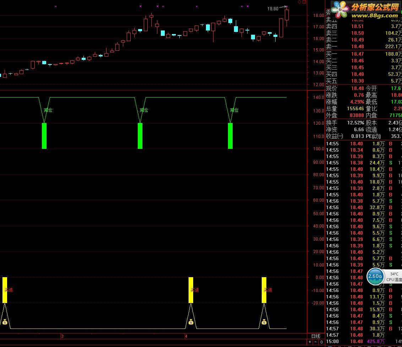Click the 量比 label
Image resolution: width=402 pixels, height=347 pixels.
(371, 108)
